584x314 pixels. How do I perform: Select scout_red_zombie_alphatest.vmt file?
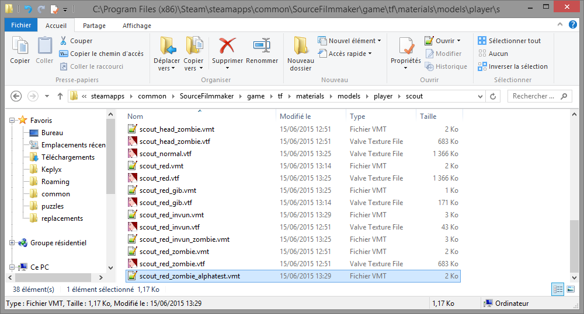[x=293, y=276]
